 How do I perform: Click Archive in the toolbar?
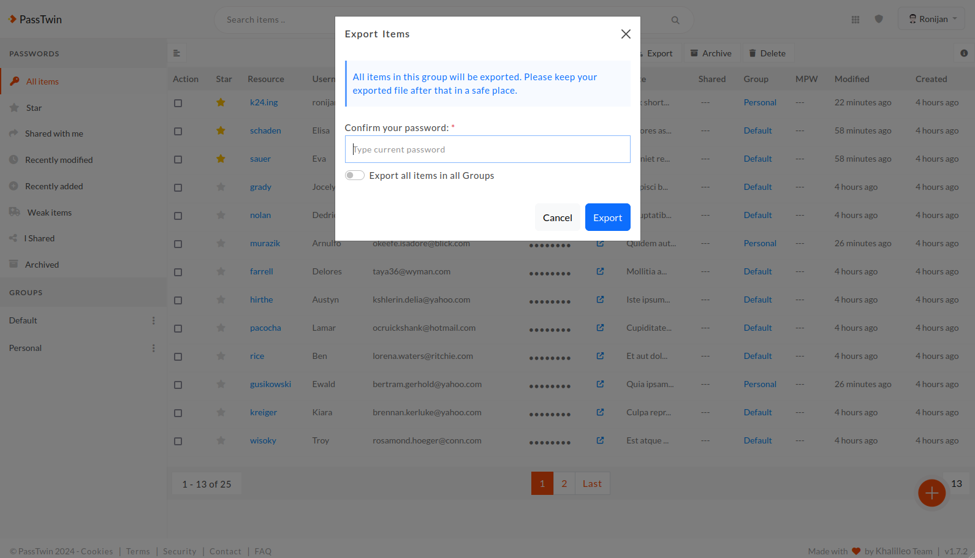[711, 53]
